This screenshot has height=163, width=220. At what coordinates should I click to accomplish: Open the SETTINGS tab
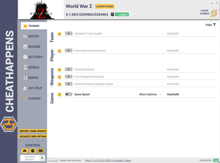point(33,57)
